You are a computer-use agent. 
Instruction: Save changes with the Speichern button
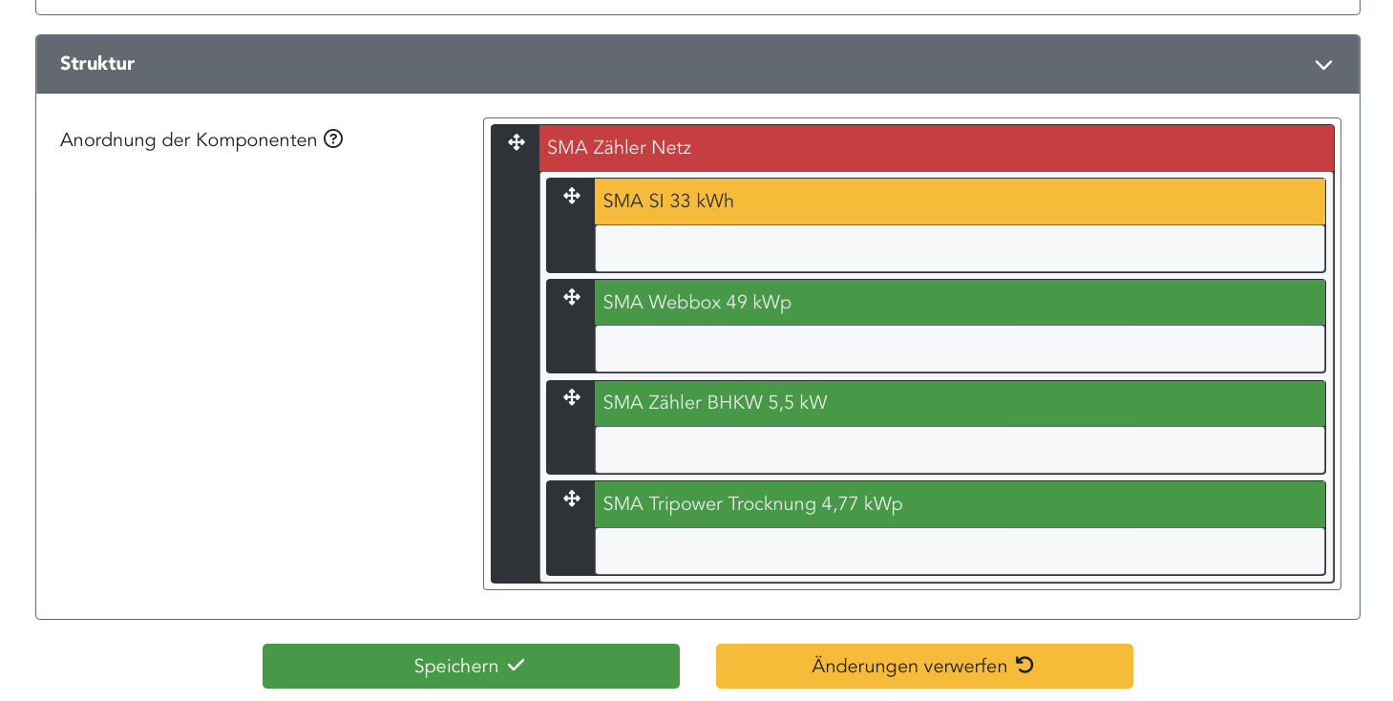coord(471,666)
